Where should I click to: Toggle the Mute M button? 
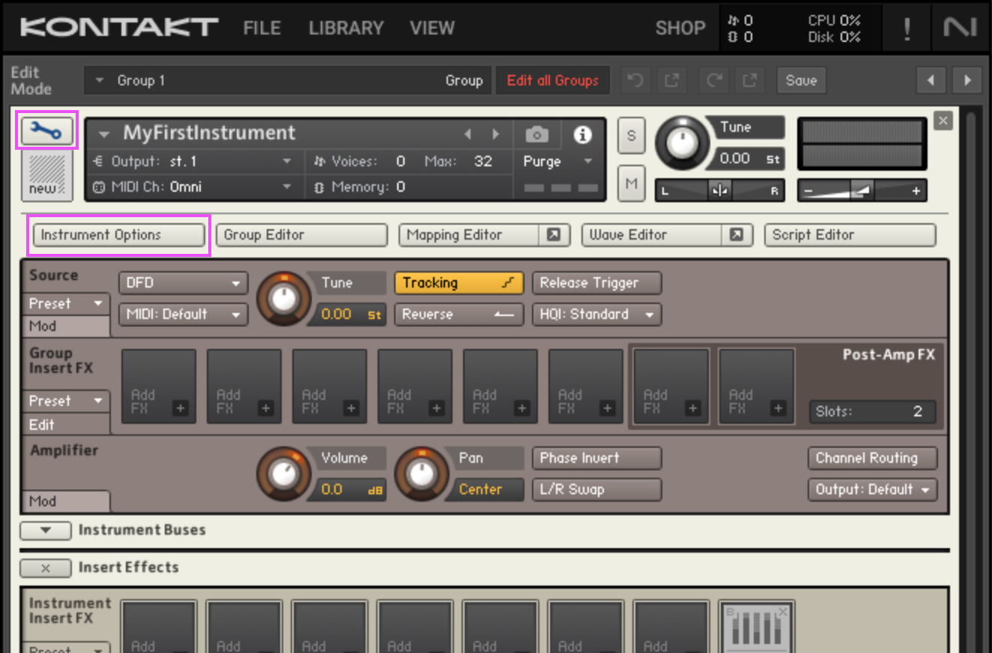[631, 183]
